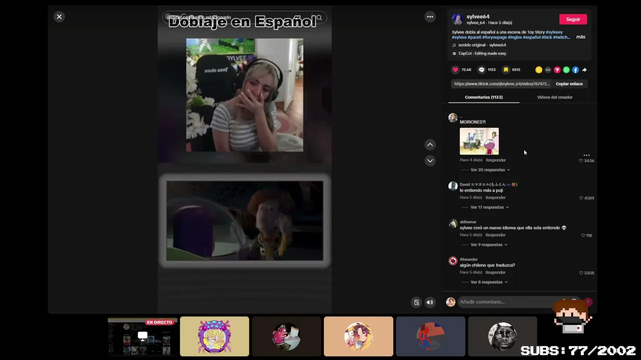Open David's commenter avatar

pyautogui.click(x=453, y=186)
